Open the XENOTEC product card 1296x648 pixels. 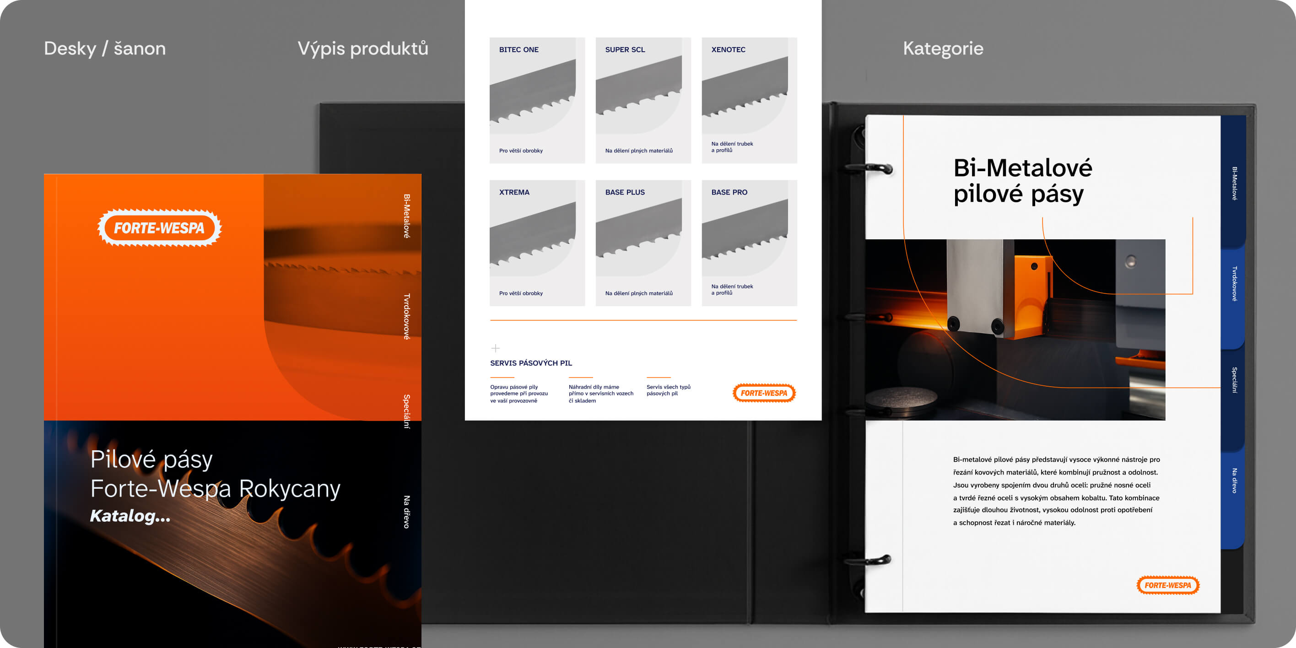pyautogui.click(x=749, y=100)
